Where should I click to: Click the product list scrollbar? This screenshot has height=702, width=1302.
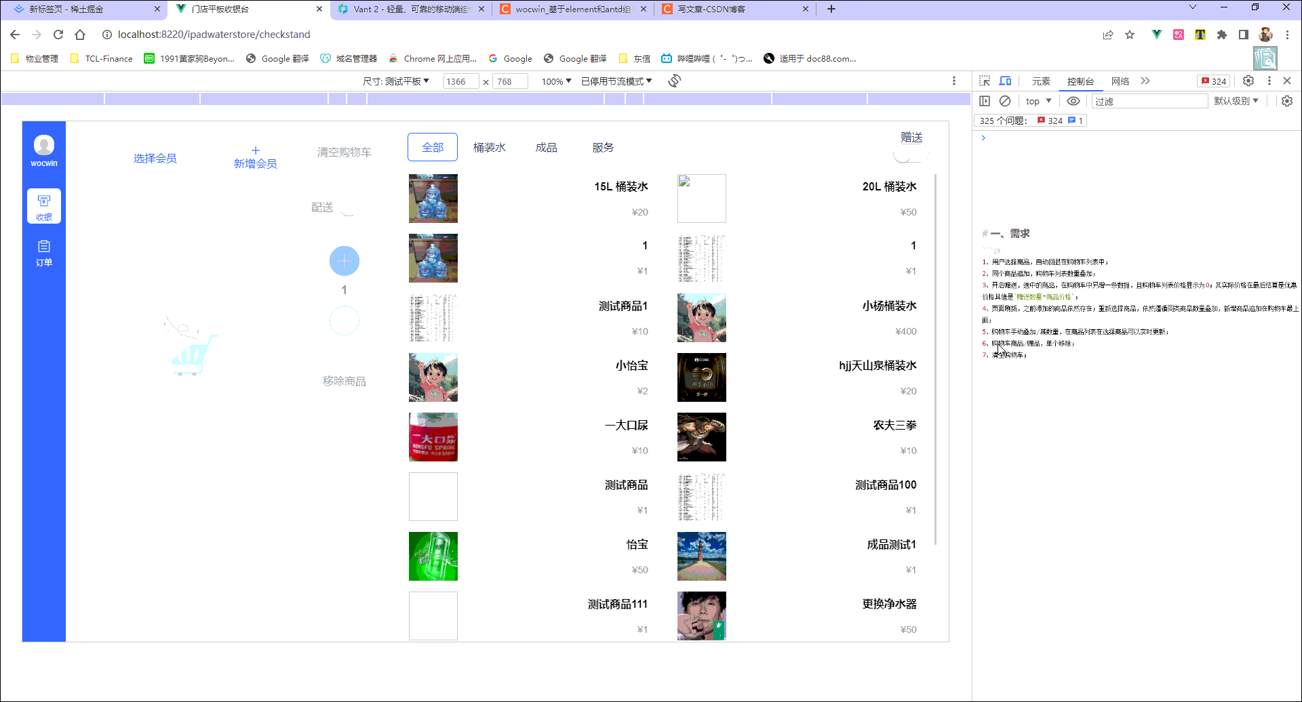click(x=936, y=359)
